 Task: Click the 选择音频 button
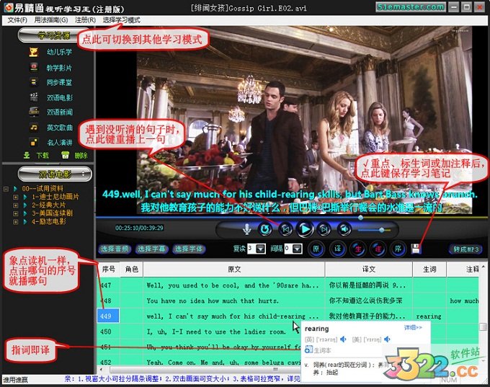(x=115, y=249)
